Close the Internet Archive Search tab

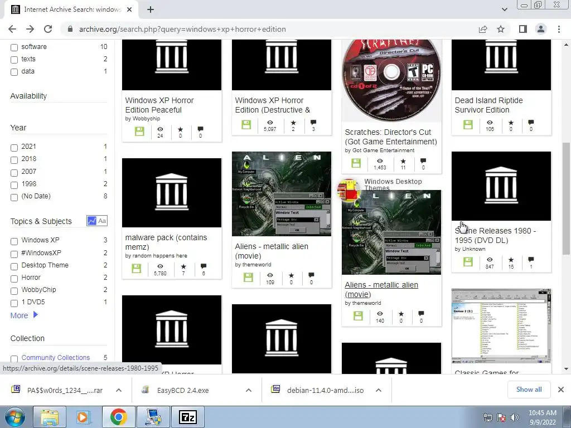129,9
